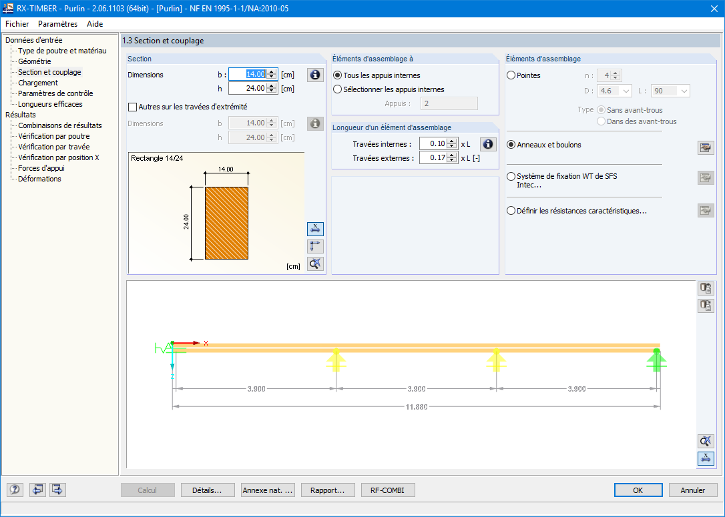Image resolution: width=725 pixels, height=517 pixels.
Task: Confirm with the OK button
Action: point(638,490)
